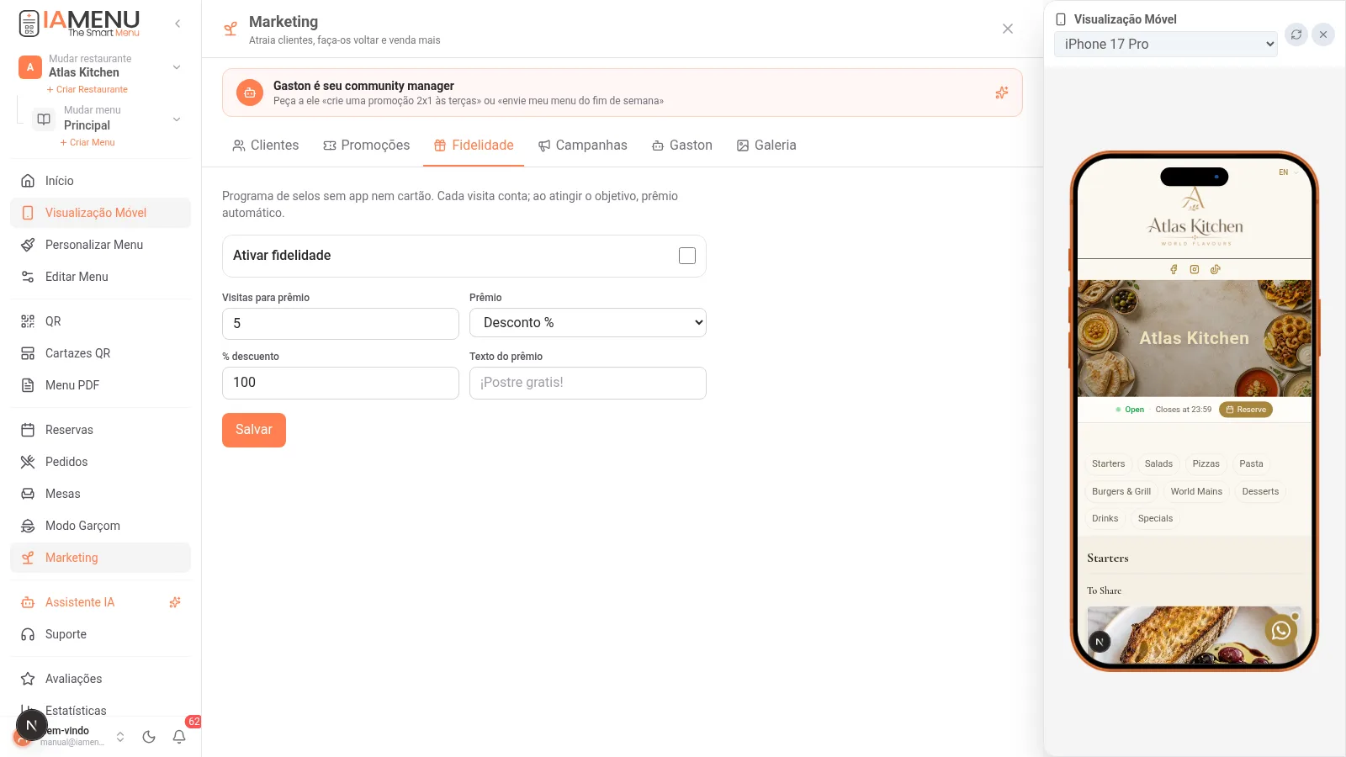
Task: Select the Desserts category chip
Action: click(1260, 492)
